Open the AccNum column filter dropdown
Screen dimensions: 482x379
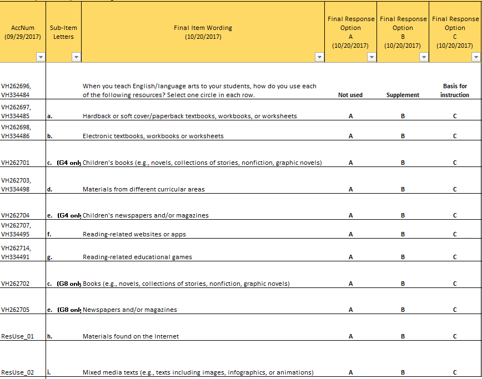click(x=40, y=57)
